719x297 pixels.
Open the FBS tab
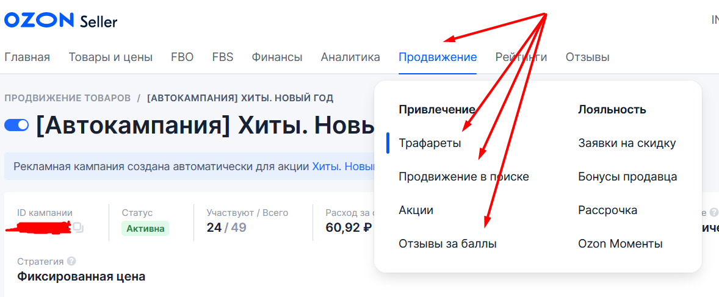222,57
